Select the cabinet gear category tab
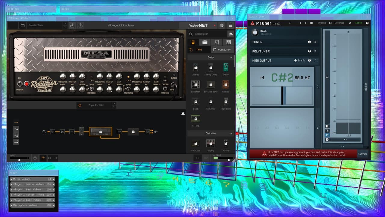The height and width of the screenshot is (217, 385). (x=217, y=42)
